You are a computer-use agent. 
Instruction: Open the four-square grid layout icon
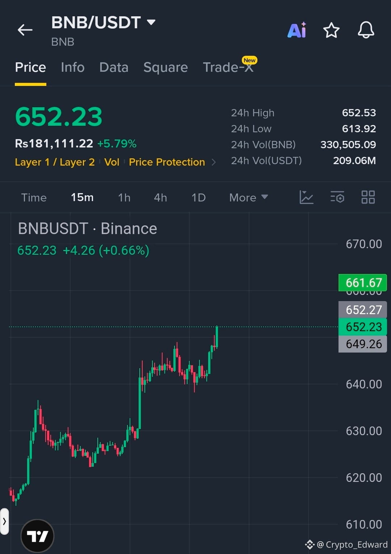tap(368, 197)
